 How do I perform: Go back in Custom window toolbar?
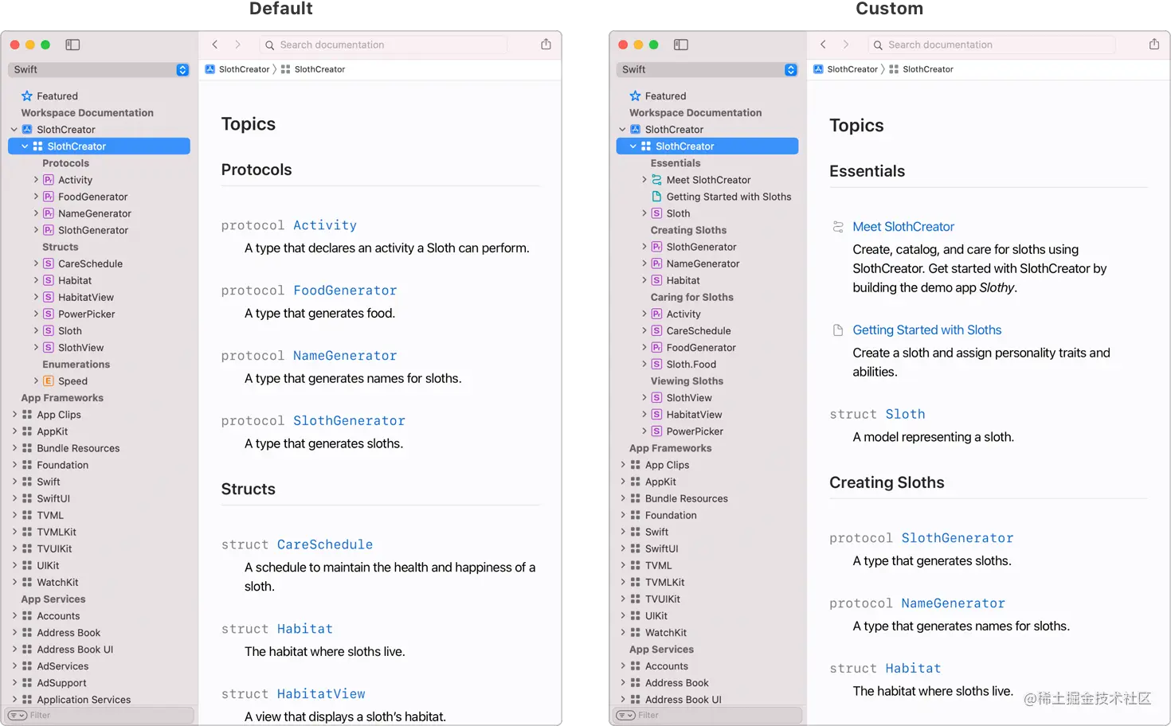point(824,45)
